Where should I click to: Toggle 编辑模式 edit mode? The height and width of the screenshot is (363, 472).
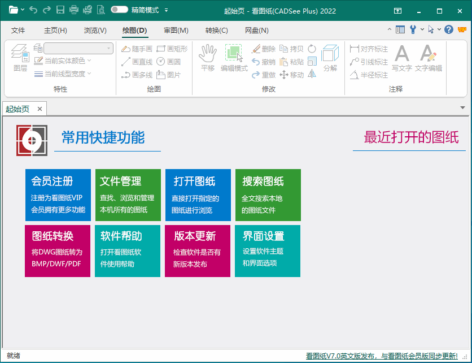tap(234, 58)
